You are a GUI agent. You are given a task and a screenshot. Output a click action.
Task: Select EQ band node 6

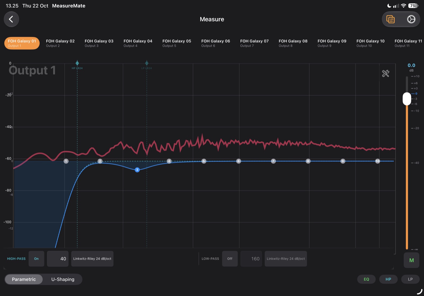click(x=238, y=161)
